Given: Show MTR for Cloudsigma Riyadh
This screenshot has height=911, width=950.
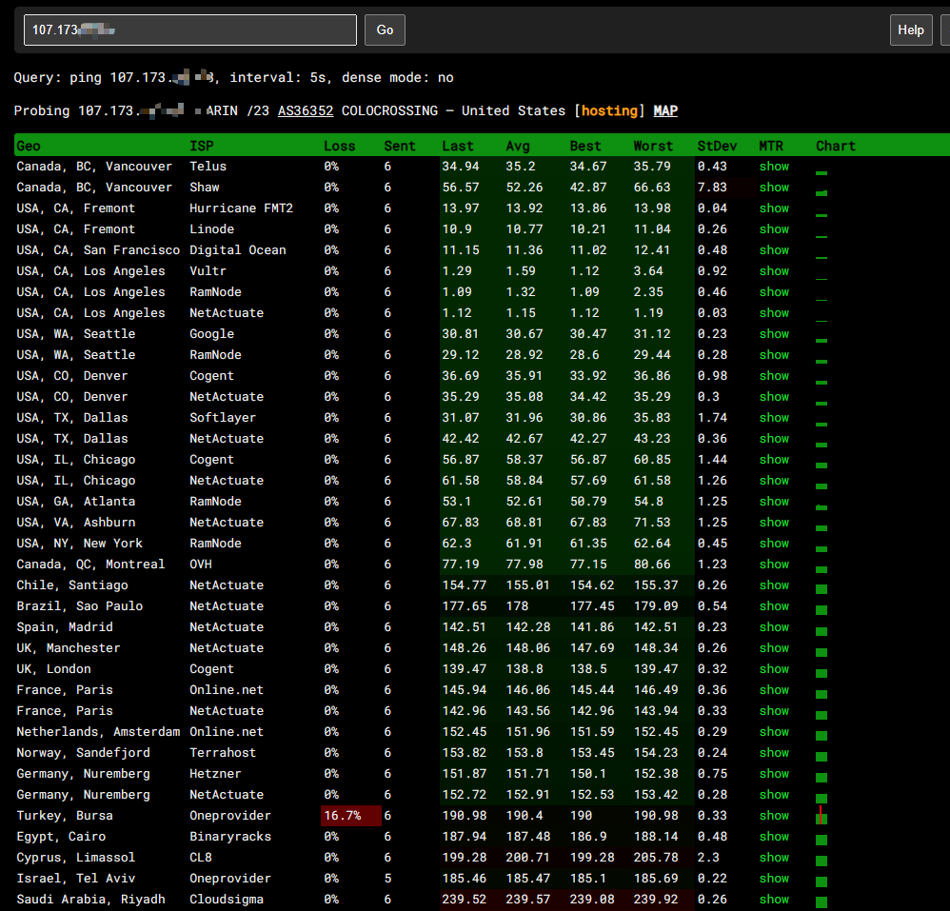Looking at the screenshot, I should pyautogui.click(x=774, y=900).
